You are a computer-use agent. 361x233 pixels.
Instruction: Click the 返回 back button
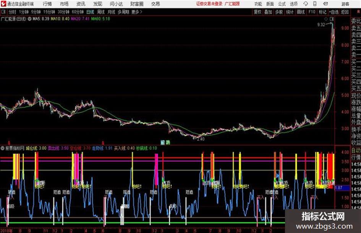345,12
